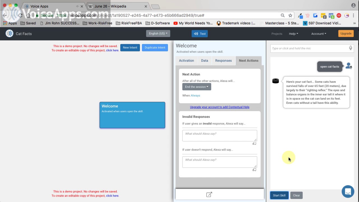Click the code extension icon with badge 3

point(331,16)
